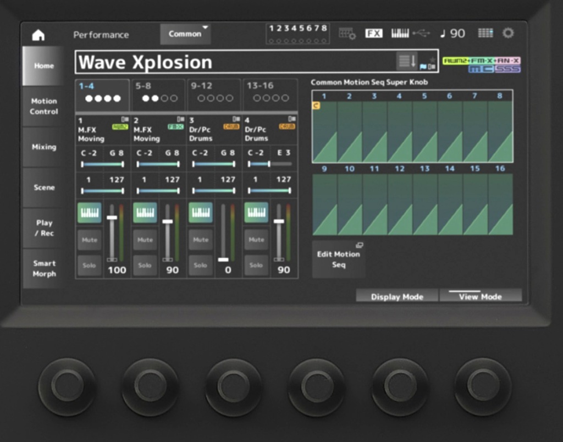Click the Home icon in top-left corner
Image resolution: width=563 pixels, height=442 pixels.
tap(38, 35)
